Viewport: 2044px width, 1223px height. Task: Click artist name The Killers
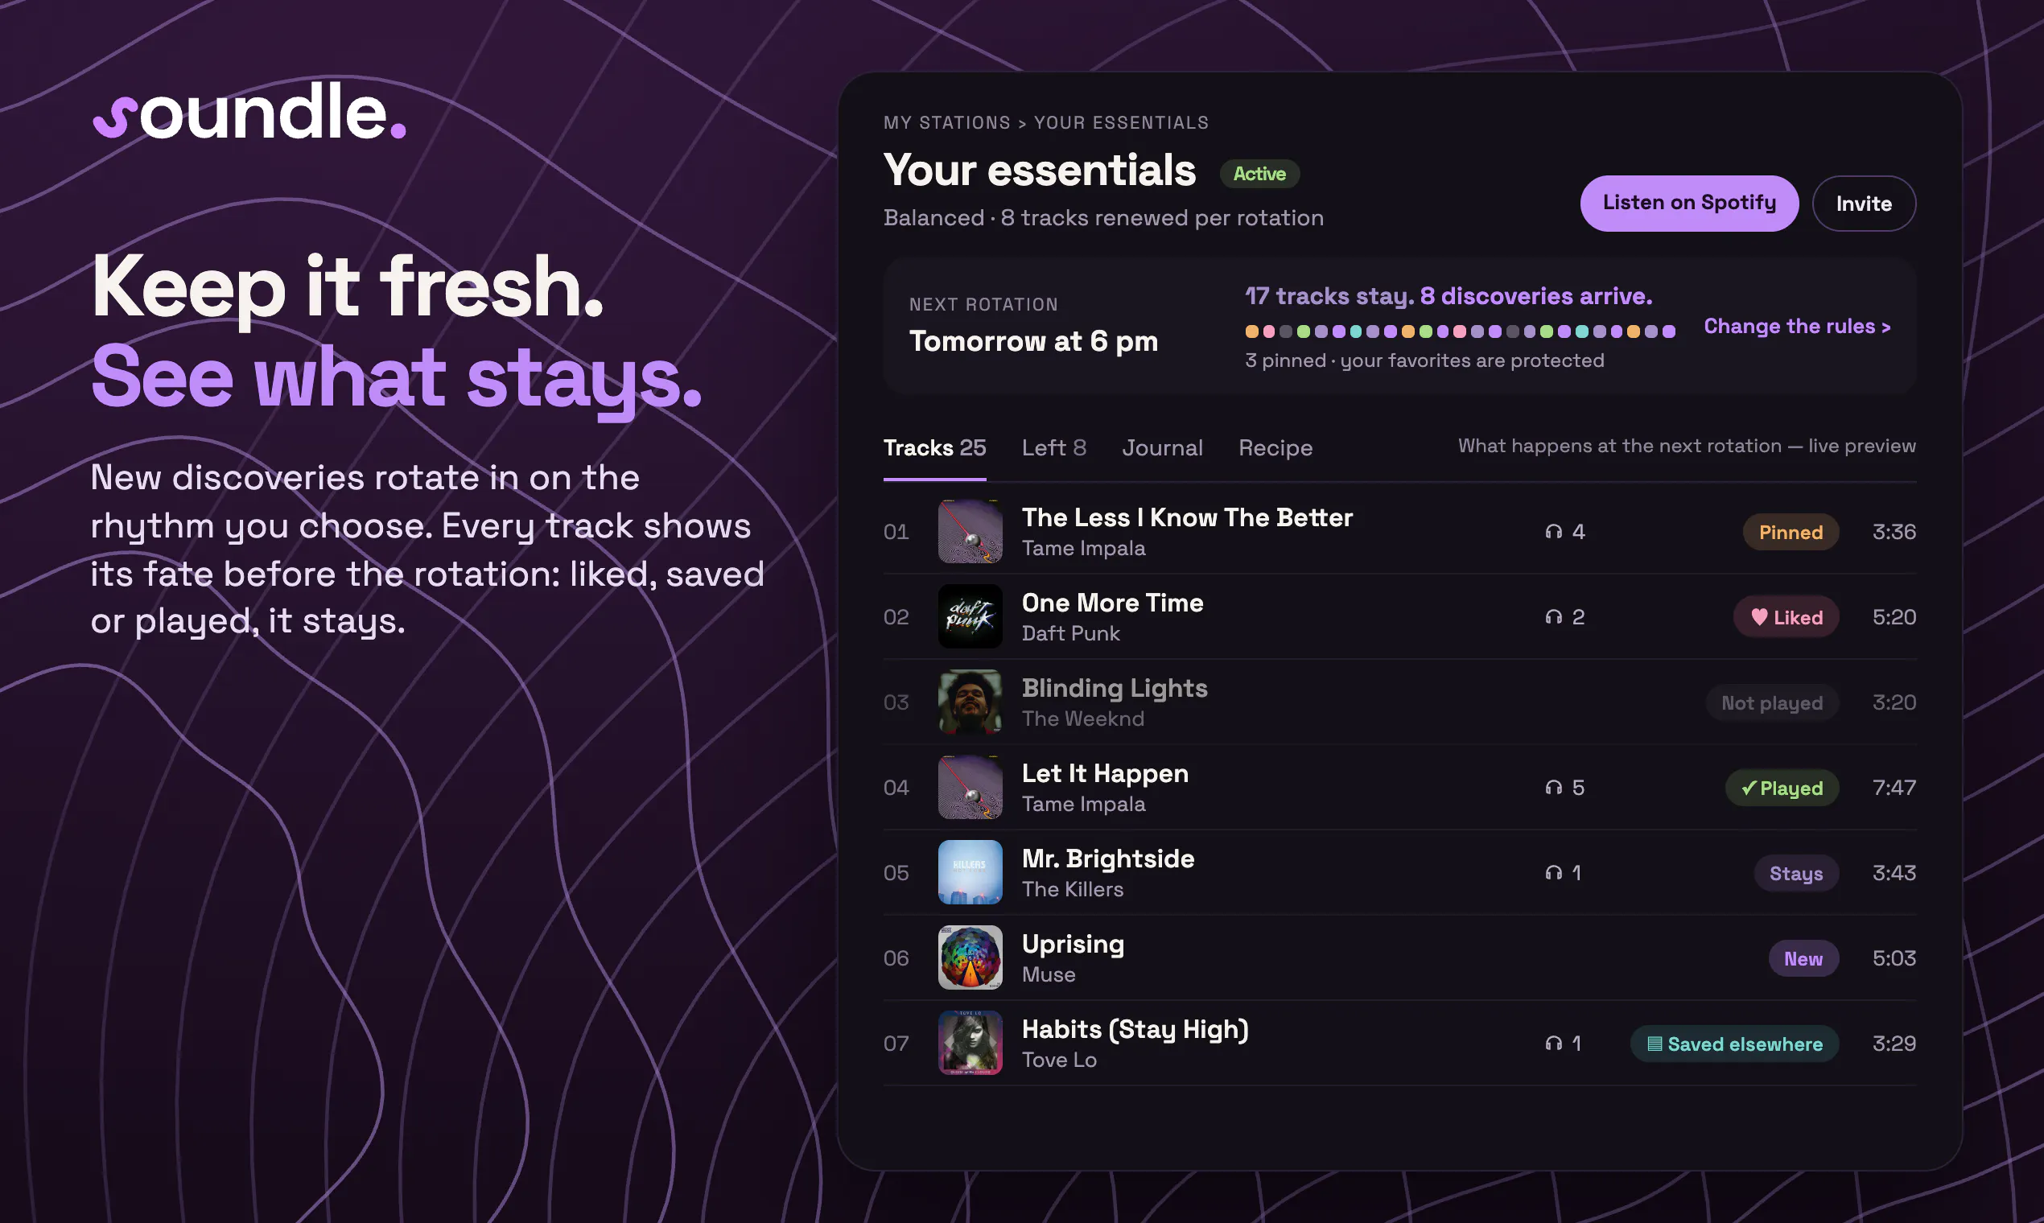[x=1072, y=889]
